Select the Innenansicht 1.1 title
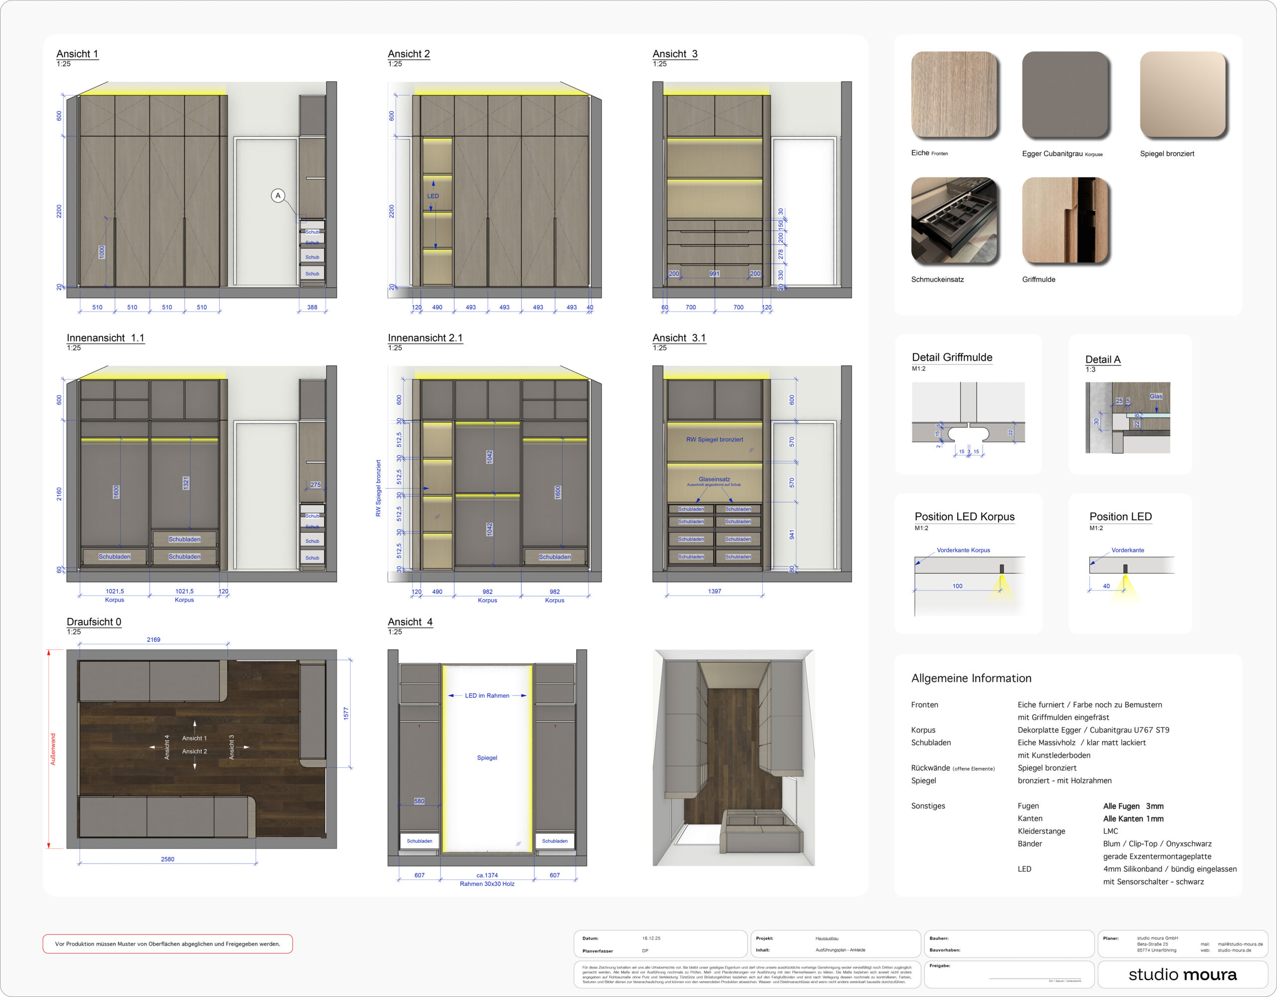This screenshot has height=997, width=1277. coord(105,338)
